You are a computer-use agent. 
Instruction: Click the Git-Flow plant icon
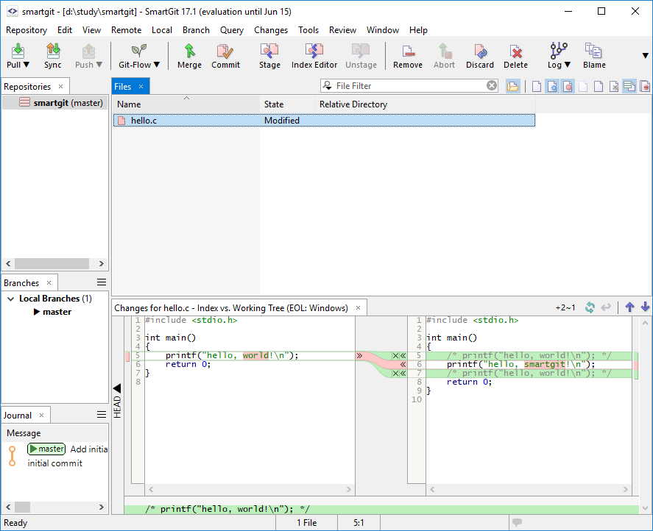click(138, 51)
